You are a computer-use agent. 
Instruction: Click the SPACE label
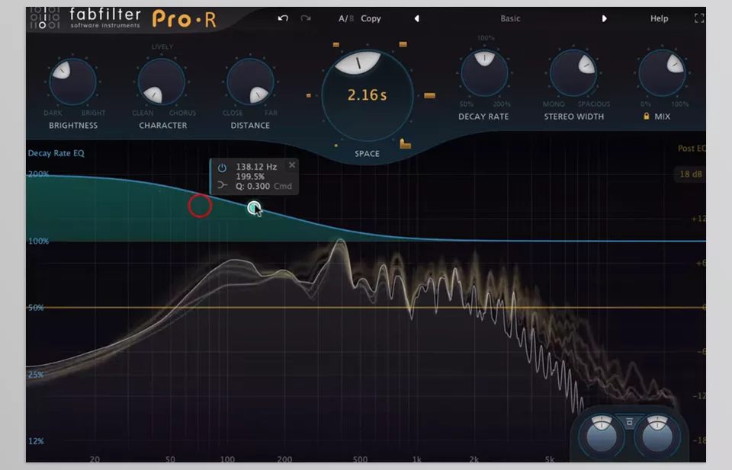pyautogui.click(x=367, y=153)
